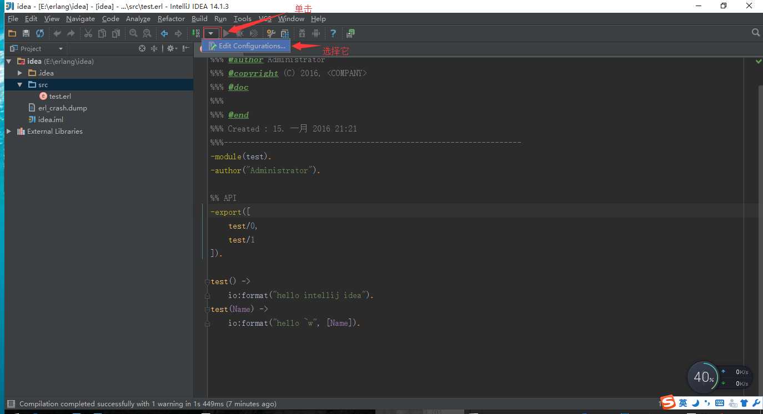The image size is (763, 414).
Task: Click the Find magnifier toolbar icon
Action: click(133, 33)
